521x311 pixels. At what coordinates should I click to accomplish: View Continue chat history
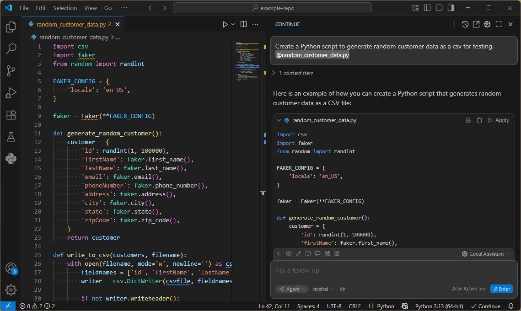(465, 24)
